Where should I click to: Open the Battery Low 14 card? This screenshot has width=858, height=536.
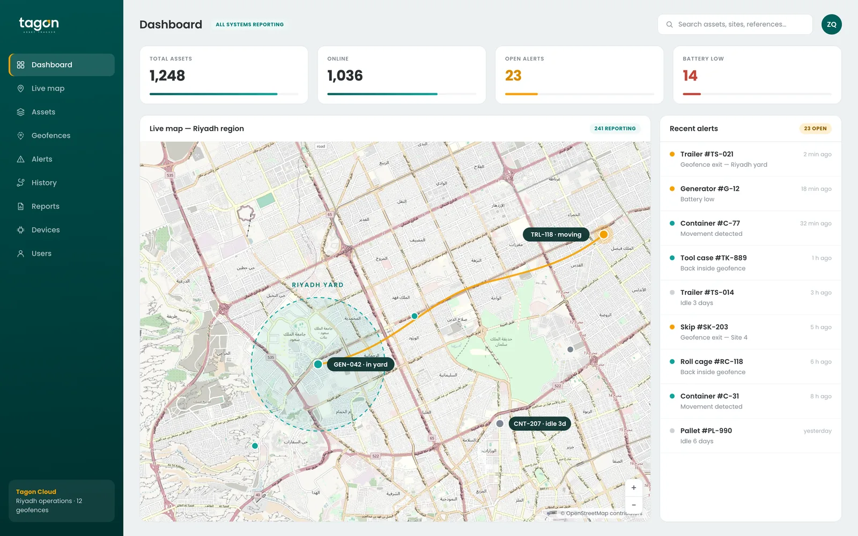point(757,75)
